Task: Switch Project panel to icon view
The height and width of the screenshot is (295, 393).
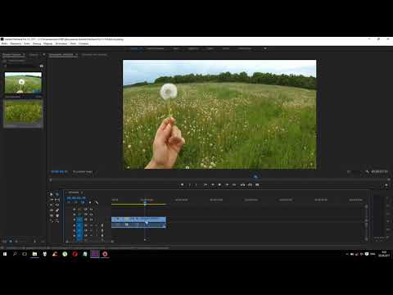Action: pyautogui.click(x=11, y=241)
